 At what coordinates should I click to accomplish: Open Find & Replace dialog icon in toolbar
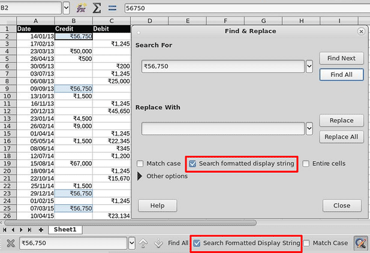click(x=361, y=243)
